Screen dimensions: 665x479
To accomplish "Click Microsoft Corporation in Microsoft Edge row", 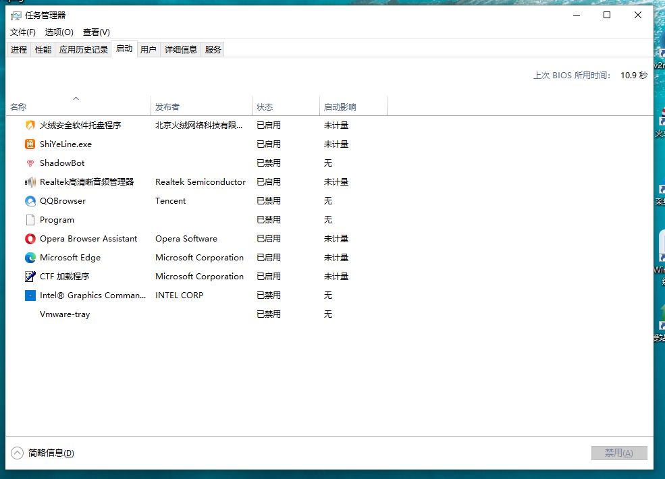I will [x=199, y=258].
